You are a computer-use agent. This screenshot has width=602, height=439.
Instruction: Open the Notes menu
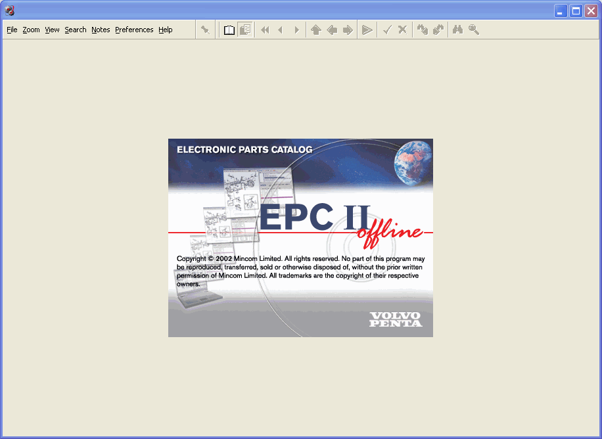(x=101, y=30)
